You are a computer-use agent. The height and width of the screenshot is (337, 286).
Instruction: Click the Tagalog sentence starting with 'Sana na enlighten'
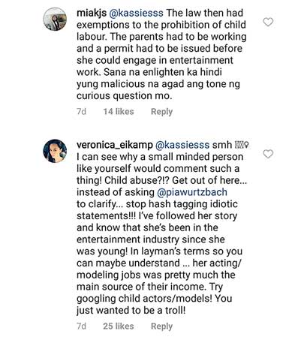point(158,84)
